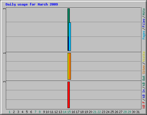Click day 31 on the x-axis
The height and width of the screenshot is (115, 147).
(138, 112)
